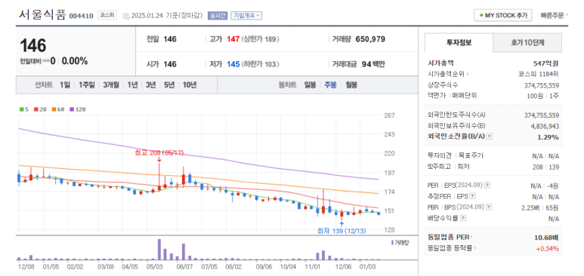Click the 고가 value 147
The image size is (584, 276).
233,39
